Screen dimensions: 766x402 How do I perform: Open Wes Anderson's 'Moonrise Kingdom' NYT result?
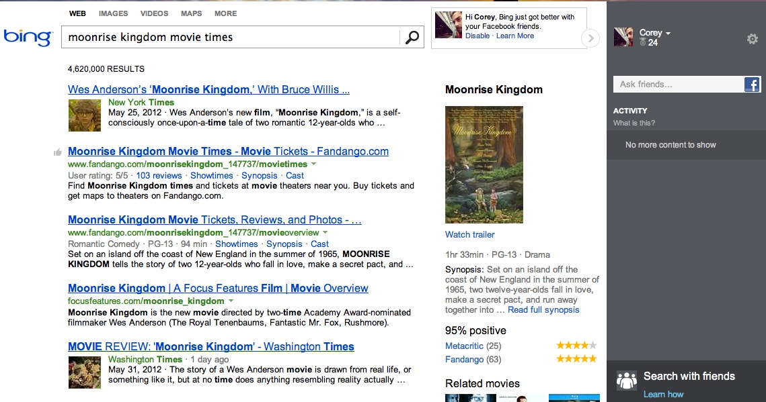(208, 90)
